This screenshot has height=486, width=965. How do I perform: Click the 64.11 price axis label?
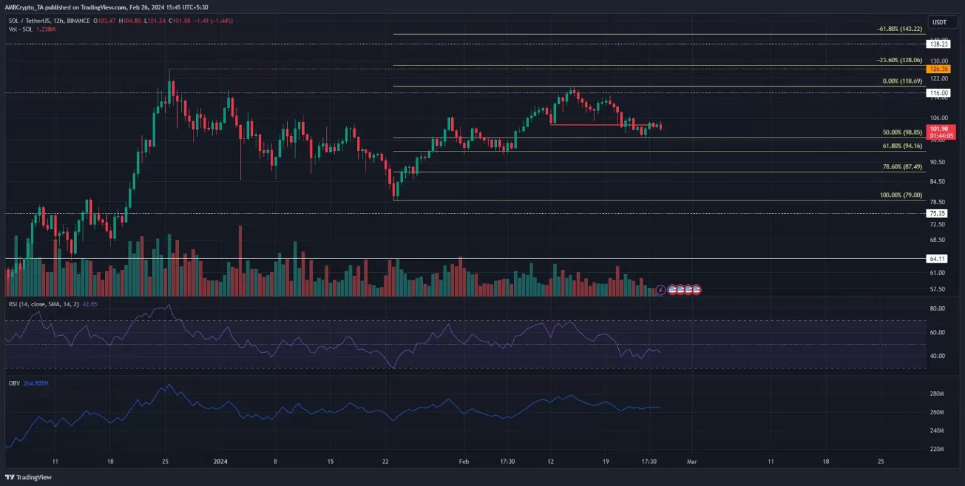click(938, 259)
